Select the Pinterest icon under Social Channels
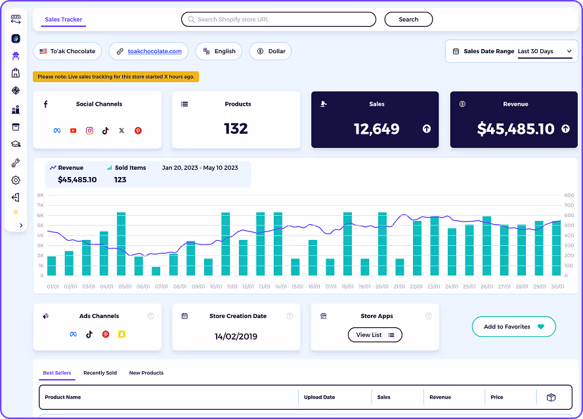This screenshot has height=419, width=583. coord(138,130)
